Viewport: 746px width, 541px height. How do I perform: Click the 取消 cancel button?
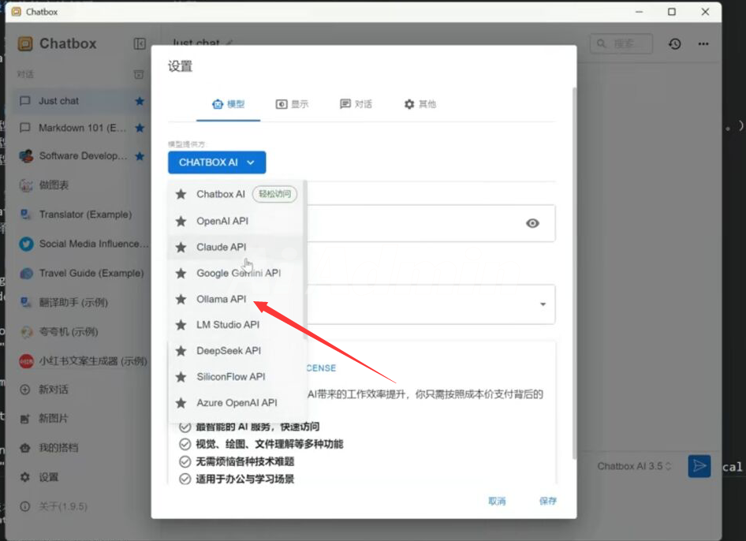[497, 501]
